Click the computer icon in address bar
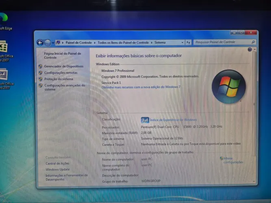 [58, 43]
